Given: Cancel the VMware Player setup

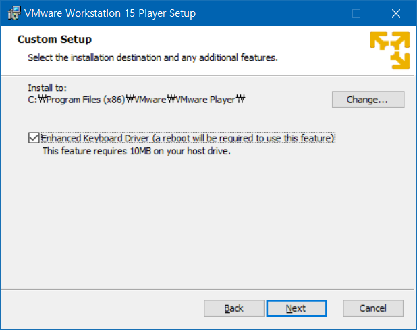Looking at the screenshot, I should [x=373, y=308].
